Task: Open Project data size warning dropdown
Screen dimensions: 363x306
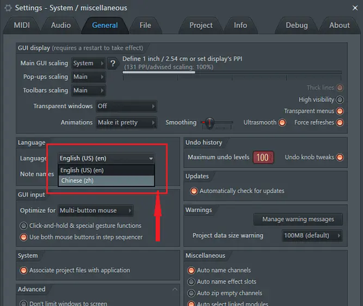Action: click(x=312, y=235)
